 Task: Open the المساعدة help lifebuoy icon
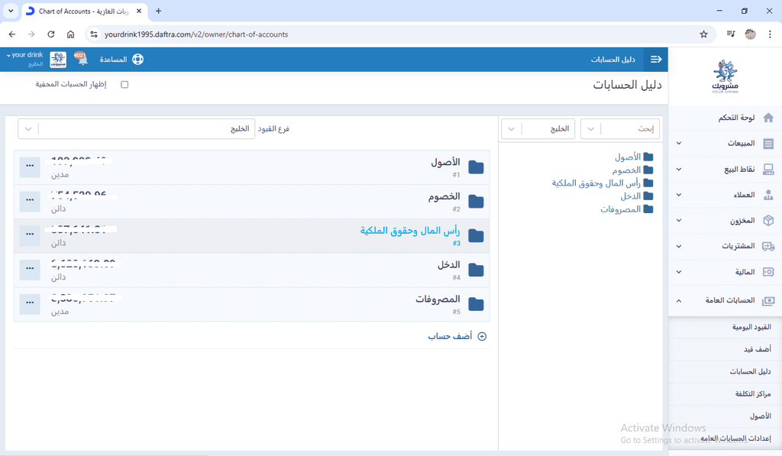(137, 59)
